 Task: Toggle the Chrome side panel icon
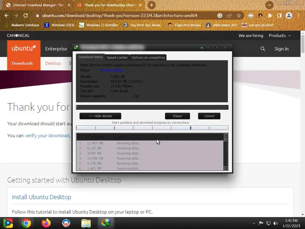pos(279,16)
